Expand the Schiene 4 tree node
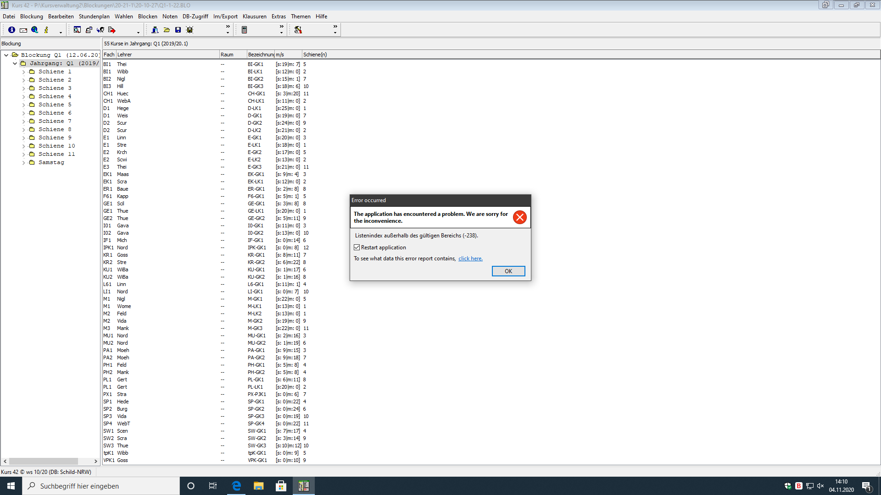Viewport: 881px width, 495px height. (24, 97)
